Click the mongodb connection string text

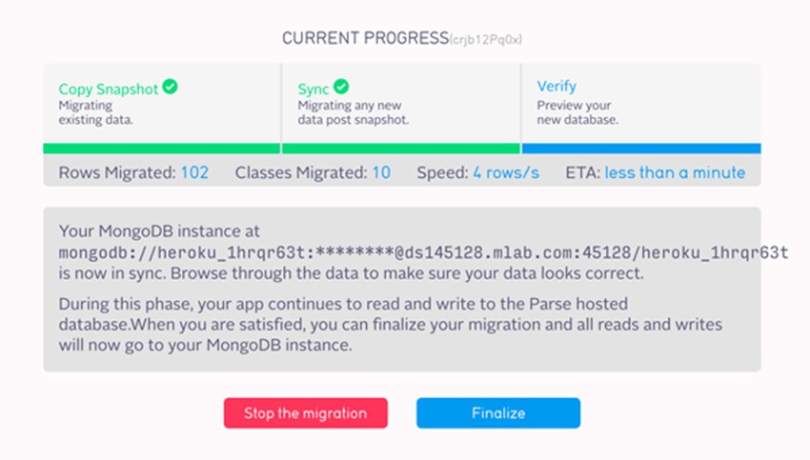pos(424,252)
